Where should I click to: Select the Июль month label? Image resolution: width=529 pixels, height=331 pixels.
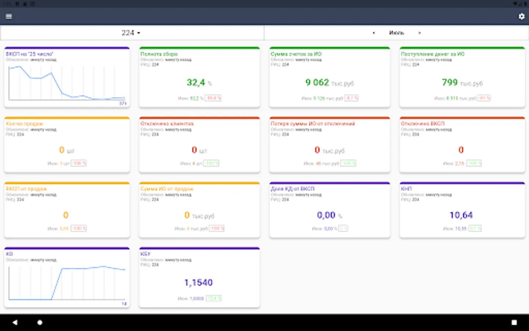click(396, 33)
